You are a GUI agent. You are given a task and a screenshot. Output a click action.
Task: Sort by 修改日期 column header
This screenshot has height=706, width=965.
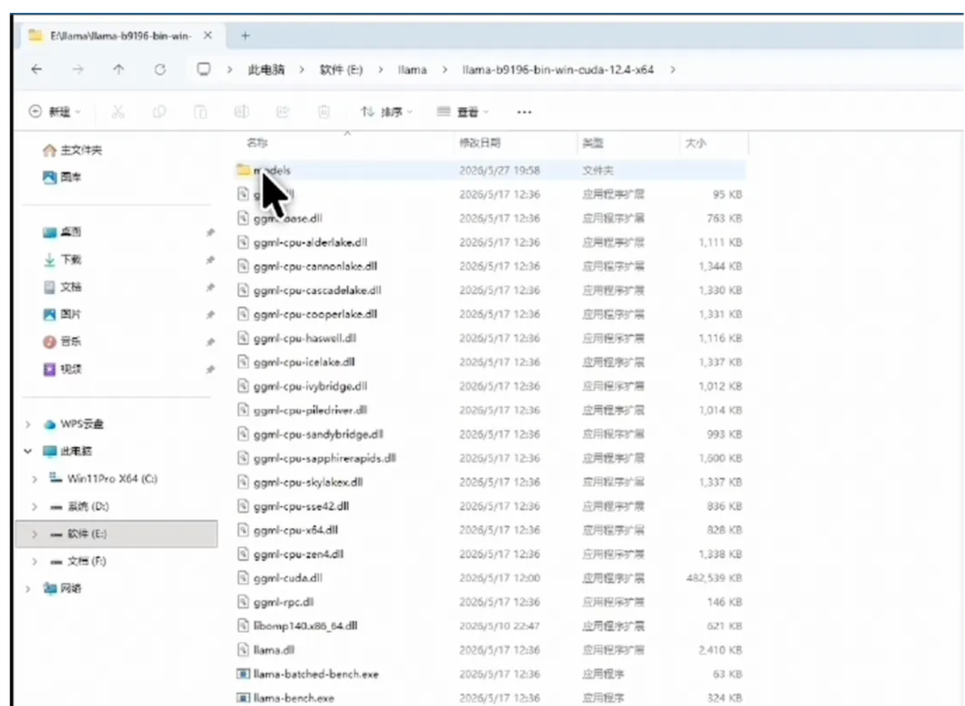coord(480,142)
